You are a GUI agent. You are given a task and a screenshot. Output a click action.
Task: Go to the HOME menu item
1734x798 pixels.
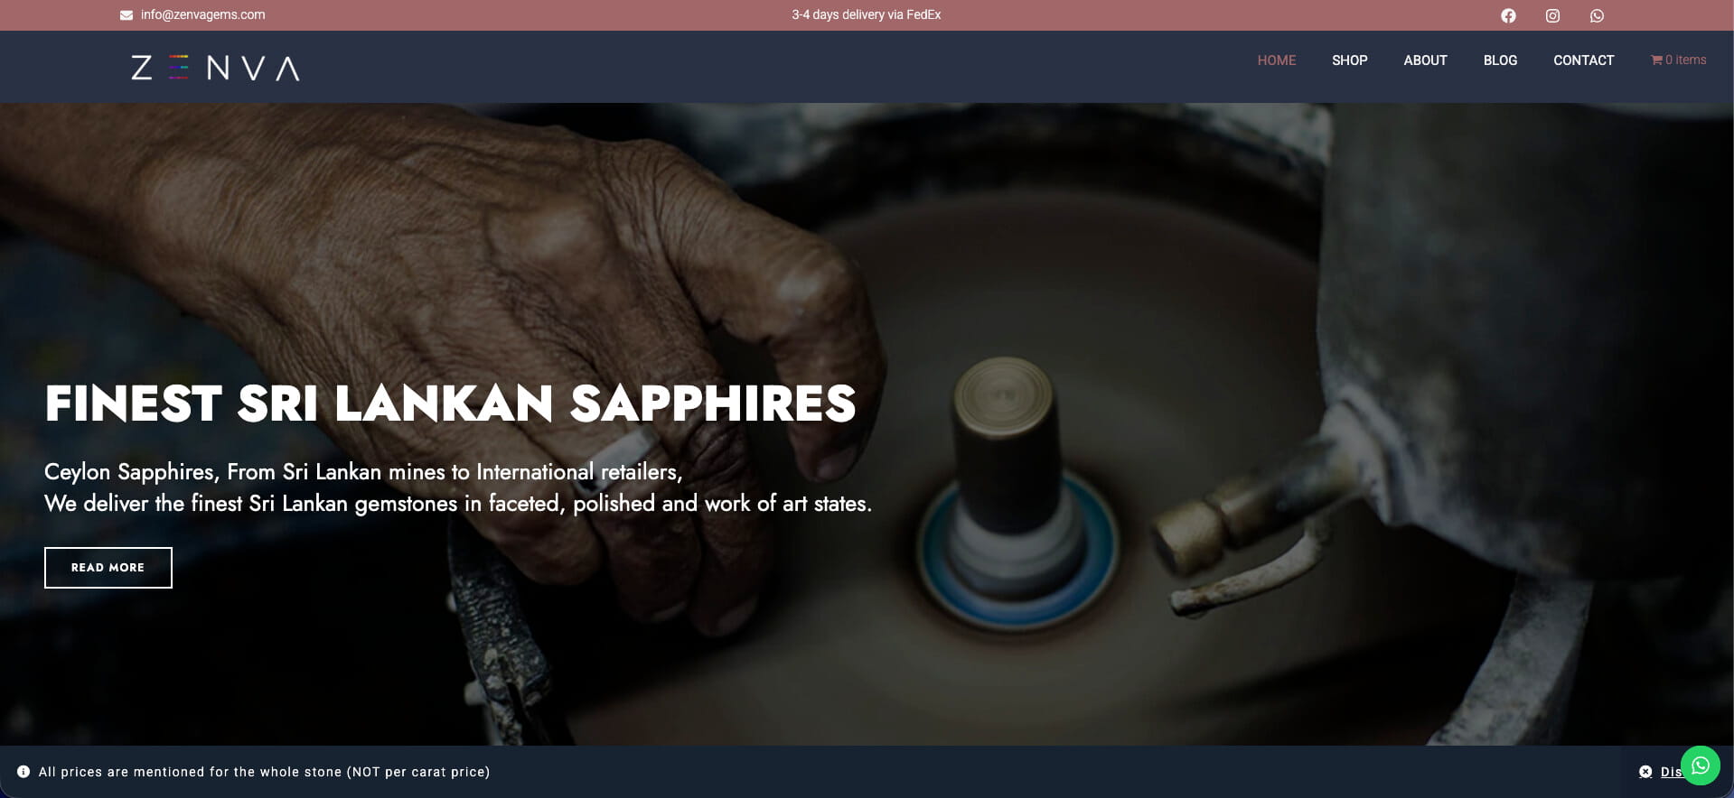1276,60
